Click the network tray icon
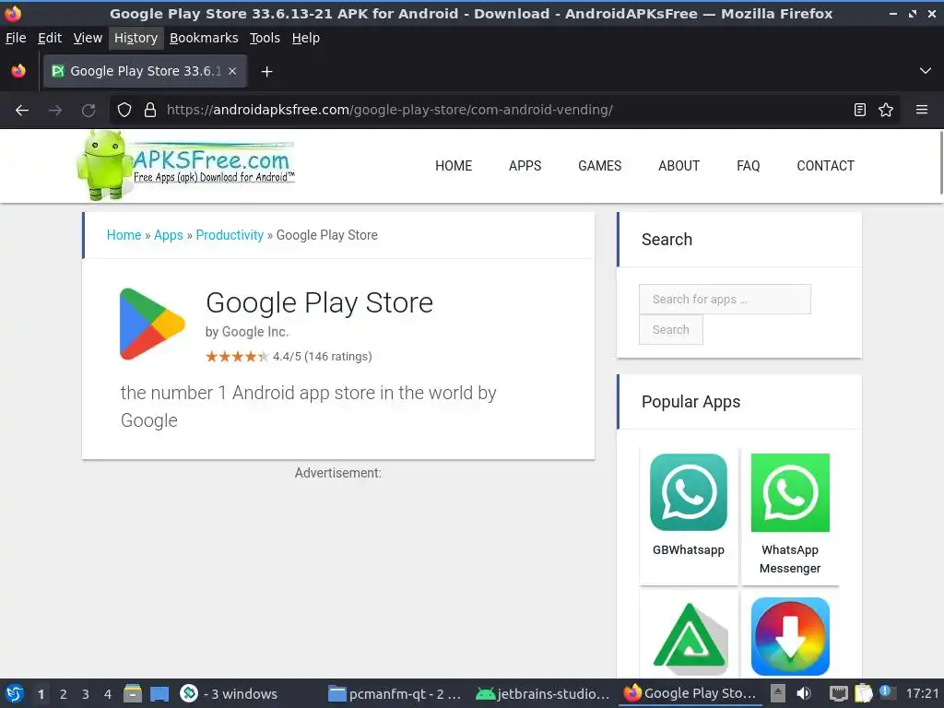This screenshot has height=708, width=944. click(838, 693)
